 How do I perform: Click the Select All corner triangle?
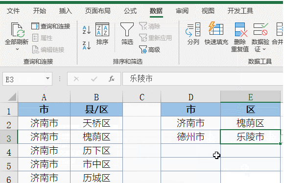(12, 97)
